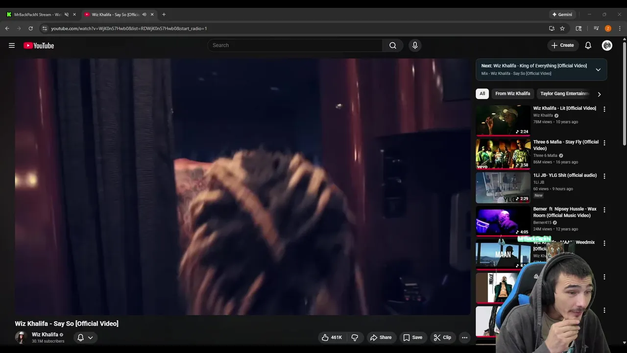Screen dimensions: 627x353
Task: Dislike the video with thumbs down
Action: (355, 337)
